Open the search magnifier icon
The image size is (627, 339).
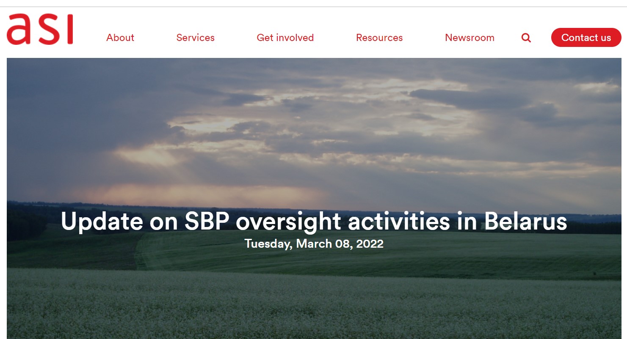526,38
